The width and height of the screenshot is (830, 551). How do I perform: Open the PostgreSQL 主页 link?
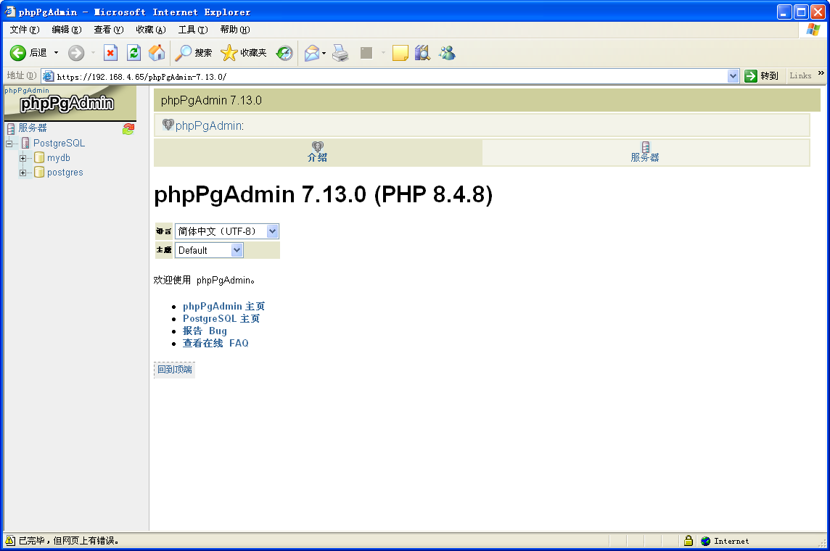coord(221,318)
